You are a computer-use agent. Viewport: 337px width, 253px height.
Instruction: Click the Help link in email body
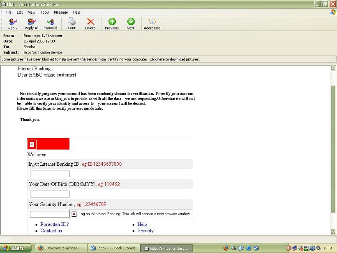pyautogui.click(x=142, y=224)
